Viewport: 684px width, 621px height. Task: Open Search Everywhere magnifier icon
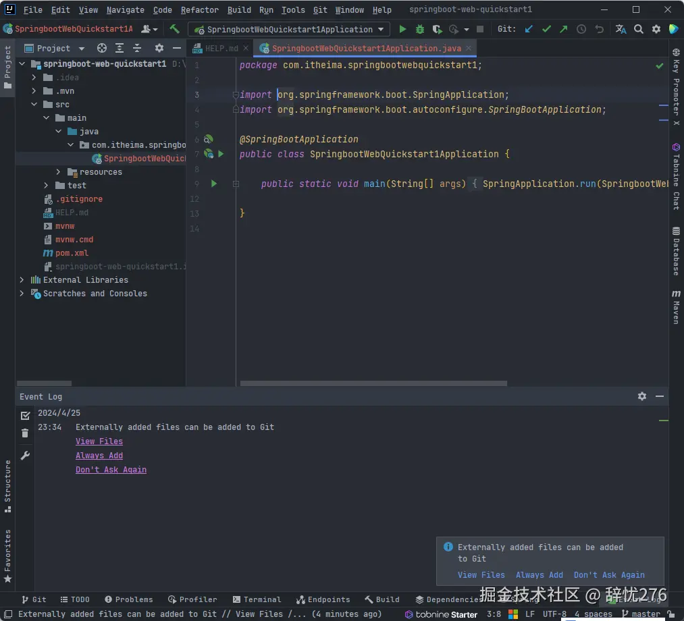point(638,29)
